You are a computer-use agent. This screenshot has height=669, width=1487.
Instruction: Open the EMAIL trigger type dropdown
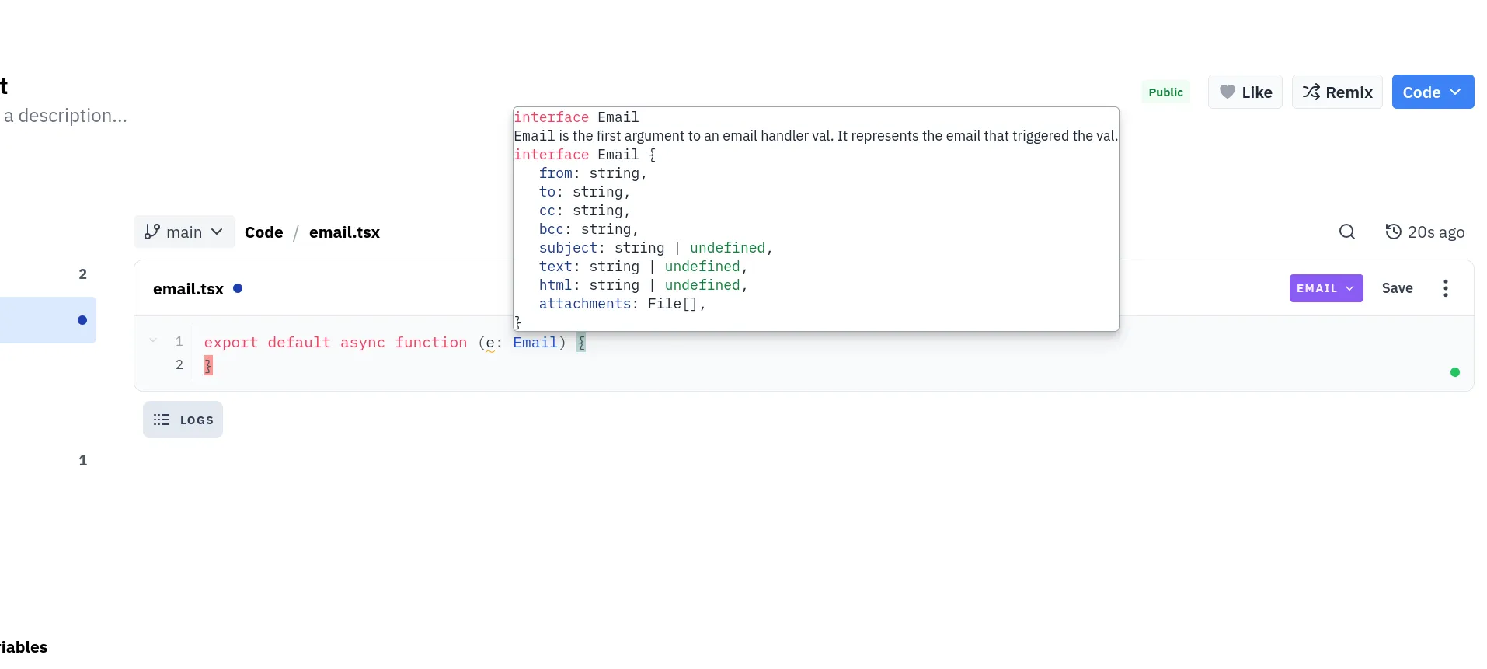pos(1325,288)
